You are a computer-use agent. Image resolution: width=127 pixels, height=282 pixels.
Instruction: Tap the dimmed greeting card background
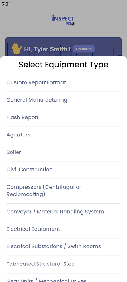[x=108, y=47]
